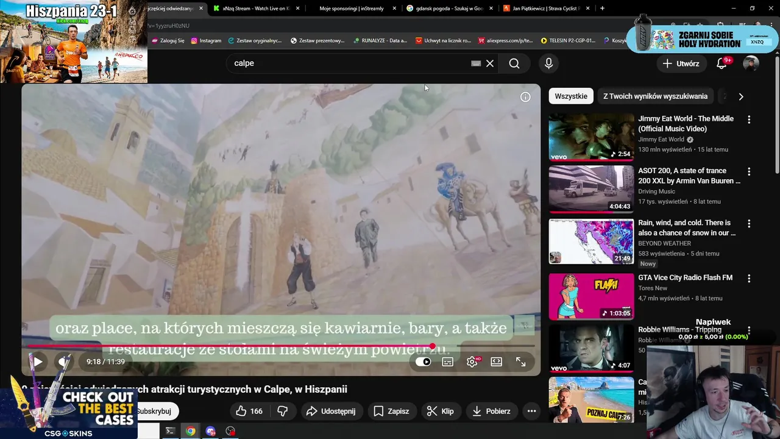
Task: Save the video with Zapisz button
Action: coord(391,411)
